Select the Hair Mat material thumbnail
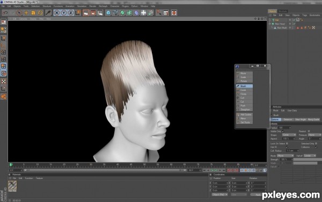 coord(12,187)
